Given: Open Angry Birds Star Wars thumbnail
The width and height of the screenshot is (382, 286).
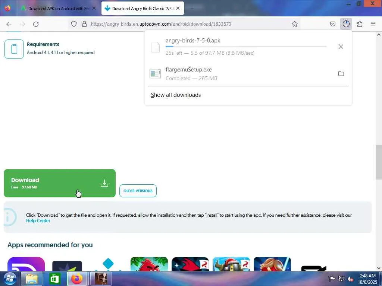Looking at the screenshot, I should coord(272,264).
